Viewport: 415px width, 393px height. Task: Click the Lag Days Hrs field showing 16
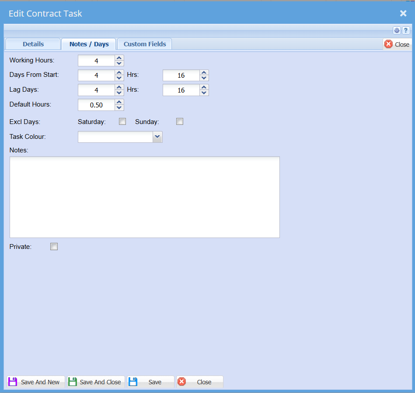pyautogui.click(x=181, y=90)
